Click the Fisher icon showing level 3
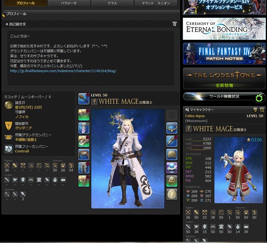This screenshot has height=243, width=267. click(x=23, y=194)
